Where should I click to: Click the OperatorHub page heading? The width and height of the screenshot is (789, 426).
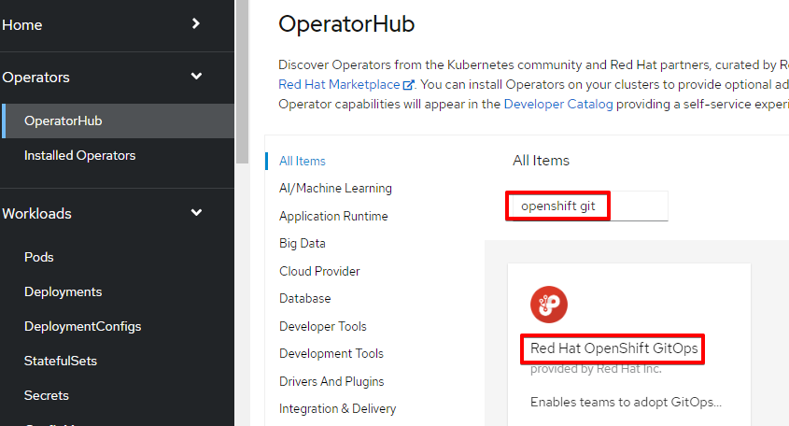click(x=346, y=24)
